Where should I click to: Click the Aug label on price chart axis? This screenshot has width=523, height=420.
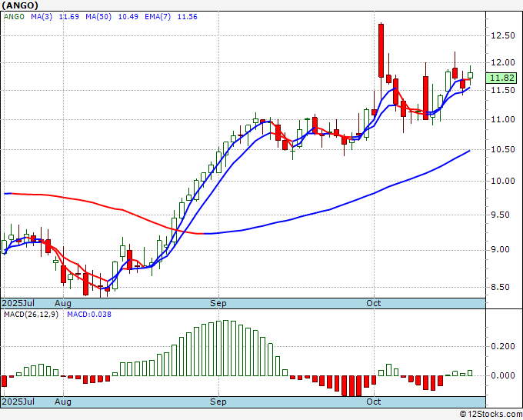pyautogui.click(x=63, y=303)
